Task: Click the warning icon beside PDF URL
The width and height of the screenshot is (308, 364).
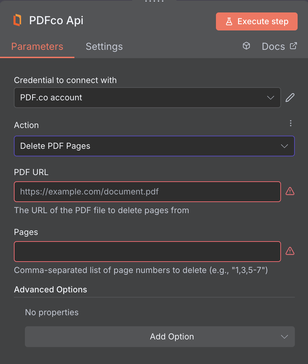Action: 290,191
